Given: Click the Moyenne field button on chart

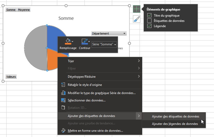Looking at the screenshot, I should click(x=24, y=10).
